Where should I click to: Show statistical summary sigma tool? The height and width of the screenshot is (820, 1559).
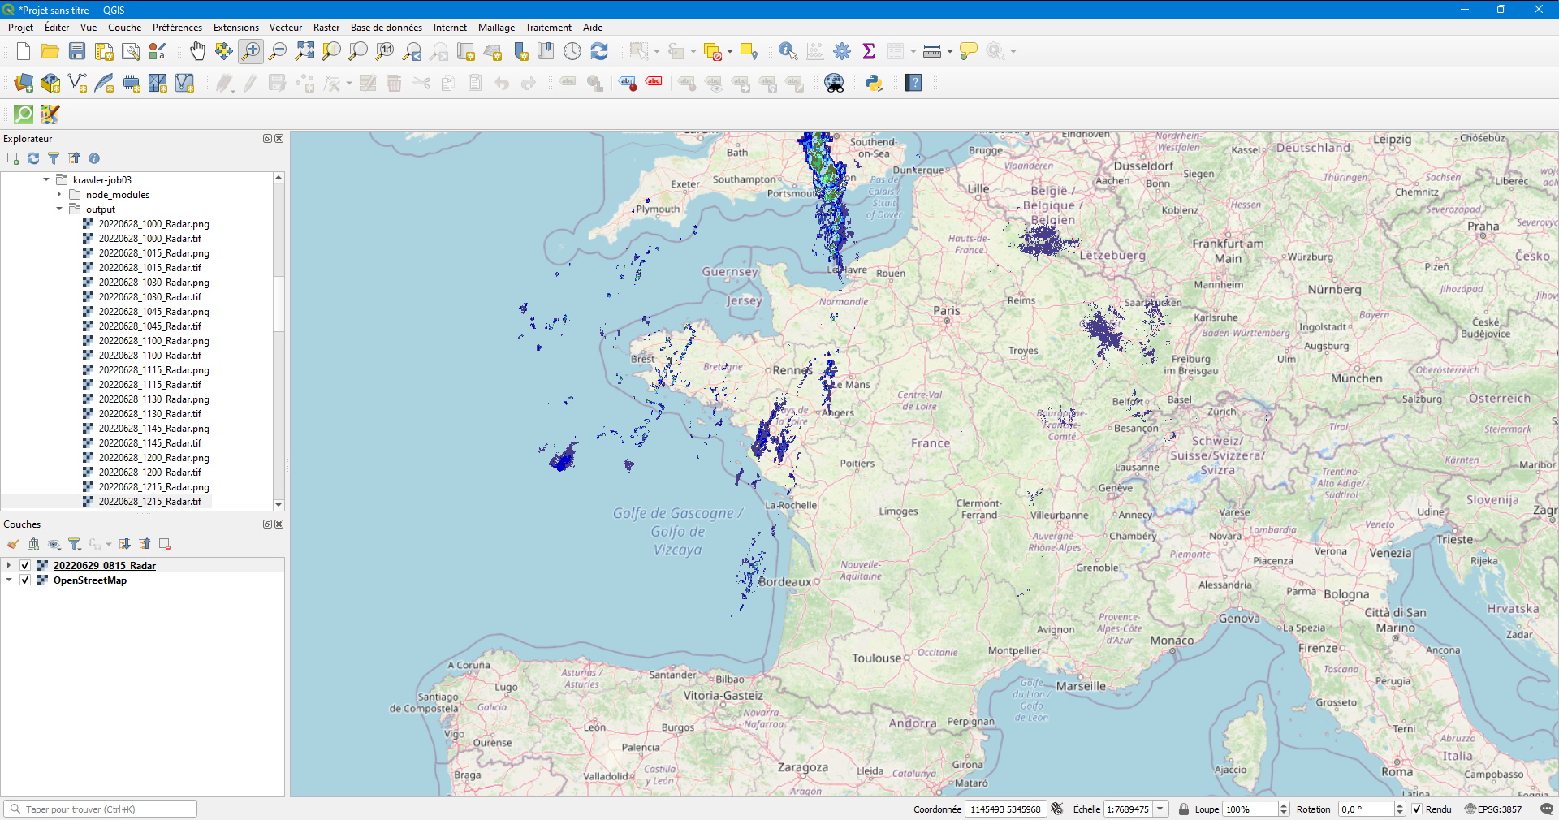point(869,51)
